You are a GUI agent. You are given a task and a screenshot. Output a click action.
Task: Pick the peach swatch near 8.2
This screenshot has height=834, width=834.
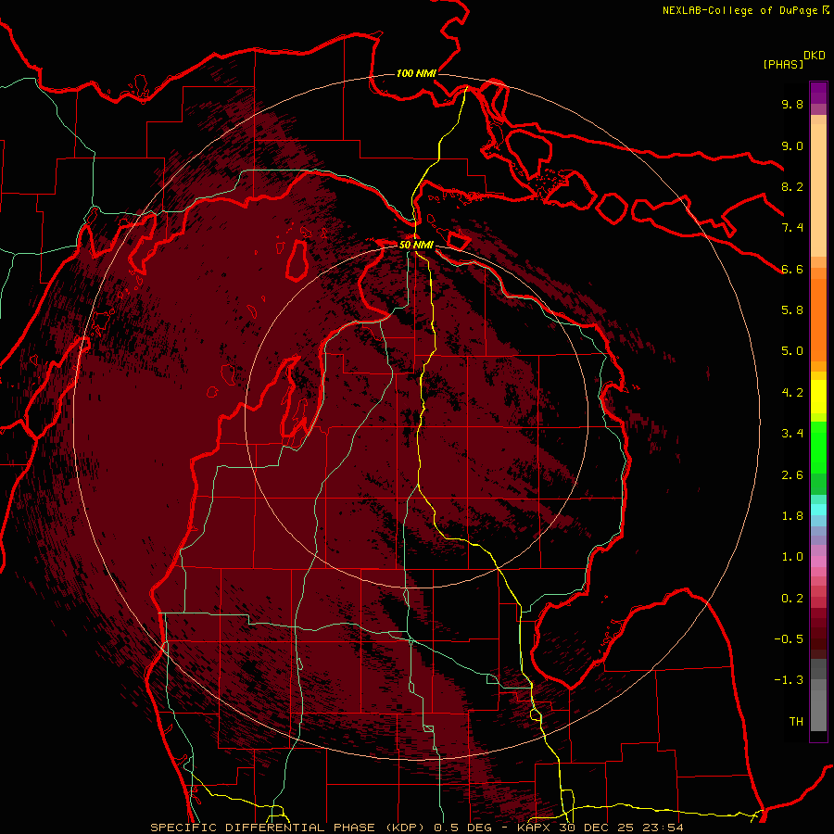818,190
